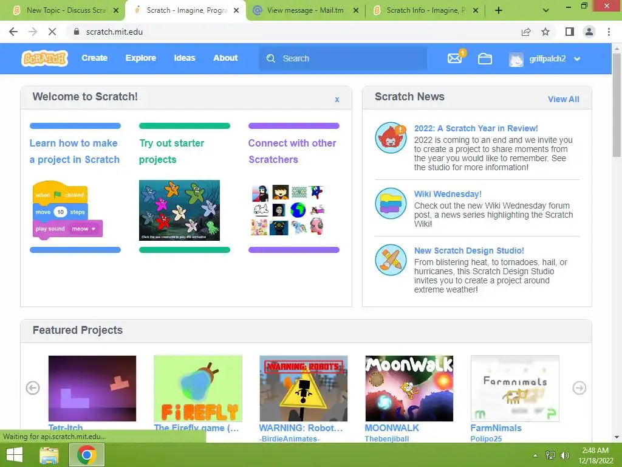Viewport: 622px width, 467px height.
Task: Expand the griffpalch2 account dropdown
Action: 577,59
